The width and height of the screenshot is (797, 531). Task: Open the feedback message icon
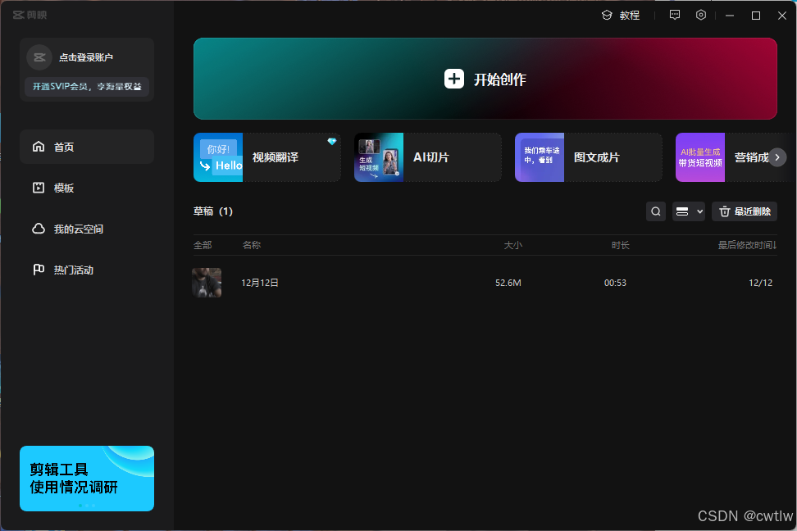pyautogui.click(x=675, y=16)
